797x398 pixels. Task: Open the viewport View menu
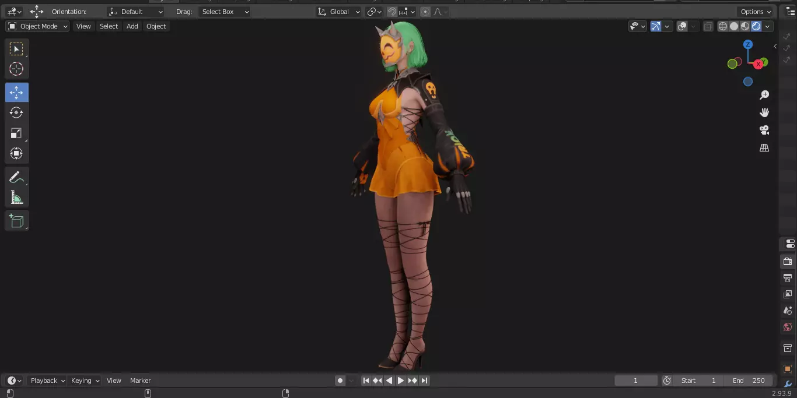(83, 26)
